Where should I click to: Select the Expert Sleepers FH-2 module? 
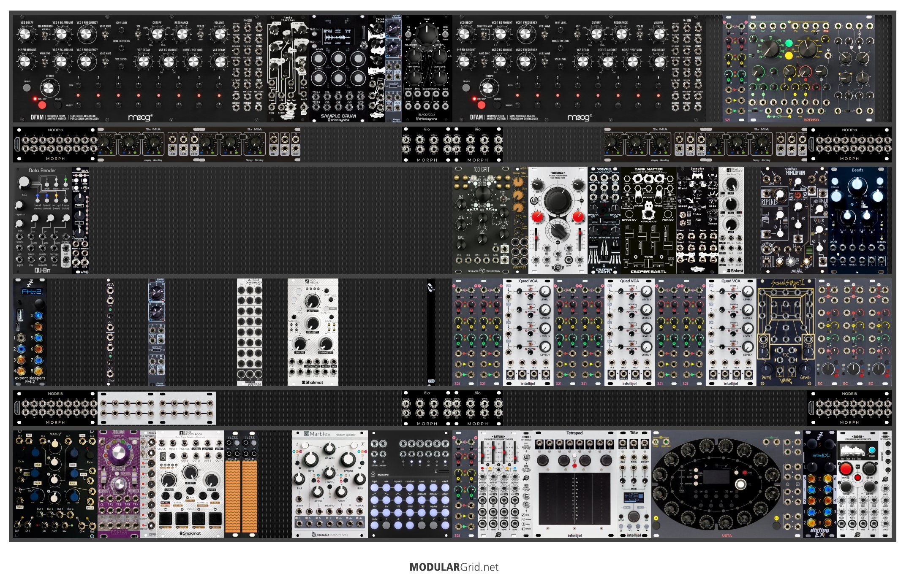pos(30,332)
